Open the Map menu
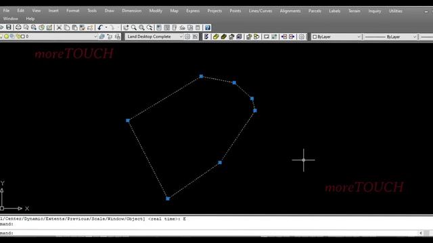 [175, 11]
